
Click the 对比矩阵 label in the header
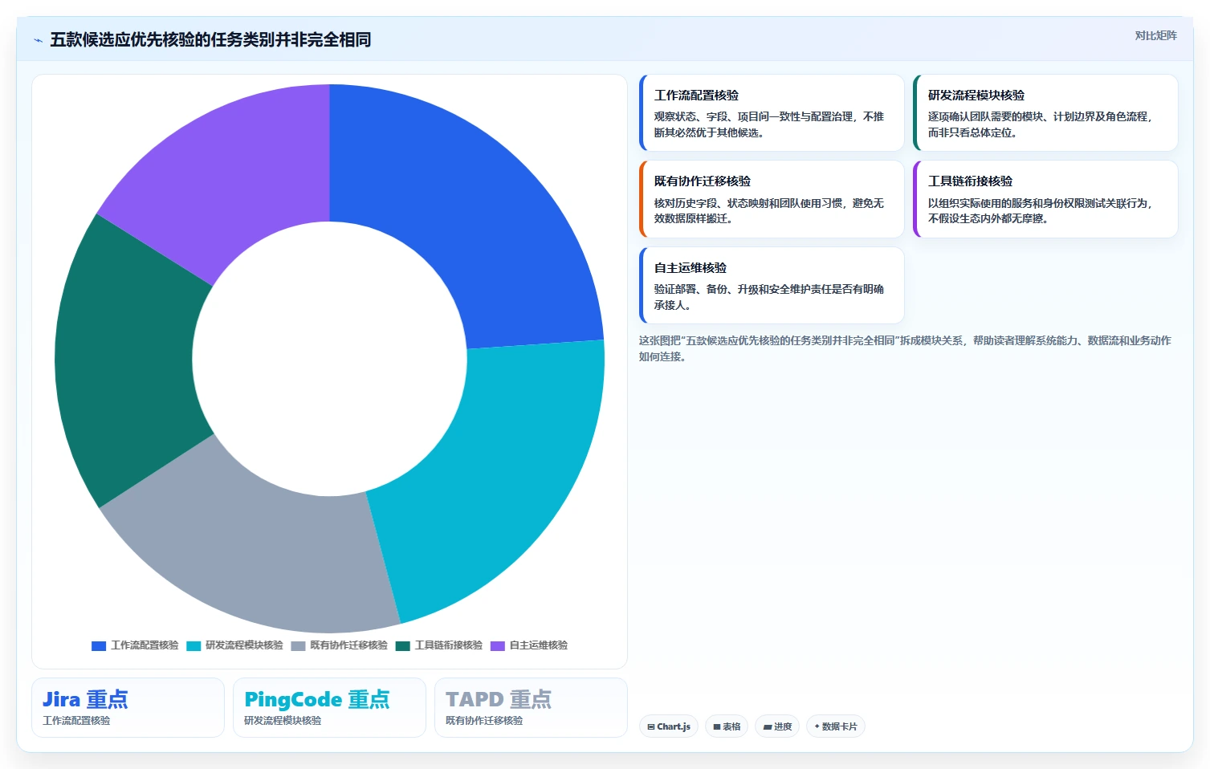point(1155,35)
